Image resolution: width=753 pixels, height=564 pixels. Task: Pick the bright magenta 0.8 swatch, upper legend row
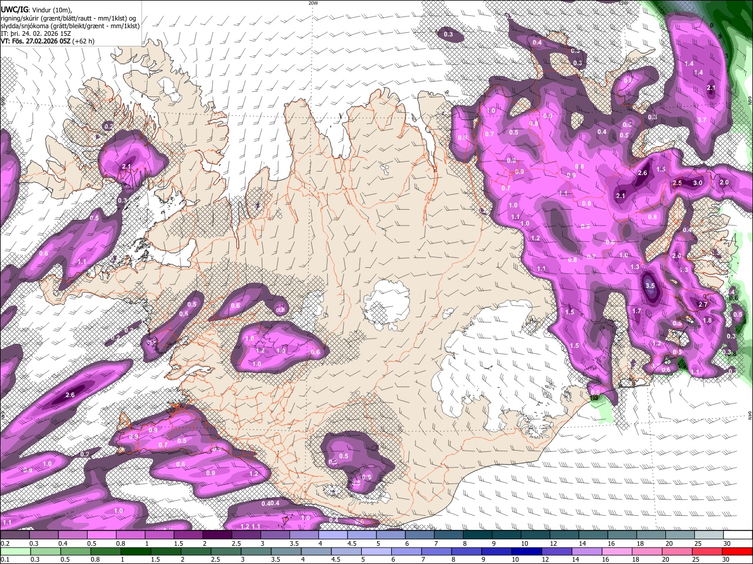pyautogui.click(x=131, y=535)
